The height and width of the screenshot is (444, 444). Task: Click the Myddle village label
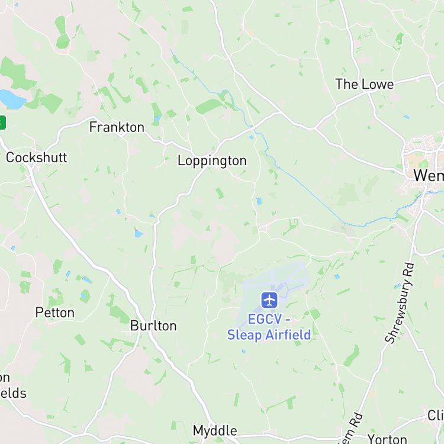pyautogui.click(x=215, y=431)
